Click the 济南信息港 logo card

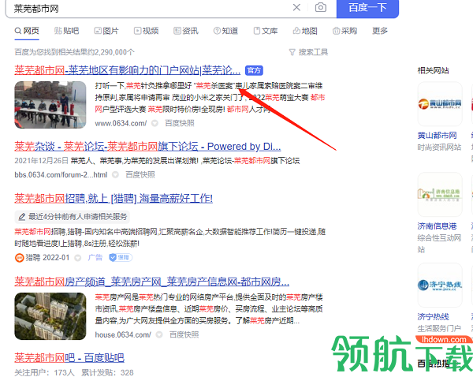coord(440,194)
